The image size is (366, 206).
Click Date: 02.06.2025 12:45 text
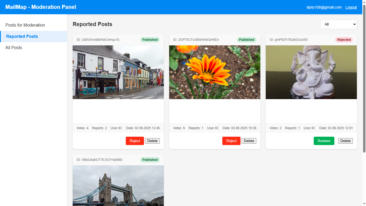[143, 128]
